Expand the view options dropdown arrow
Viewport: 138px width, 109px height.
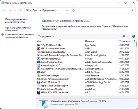coord(128,36)
